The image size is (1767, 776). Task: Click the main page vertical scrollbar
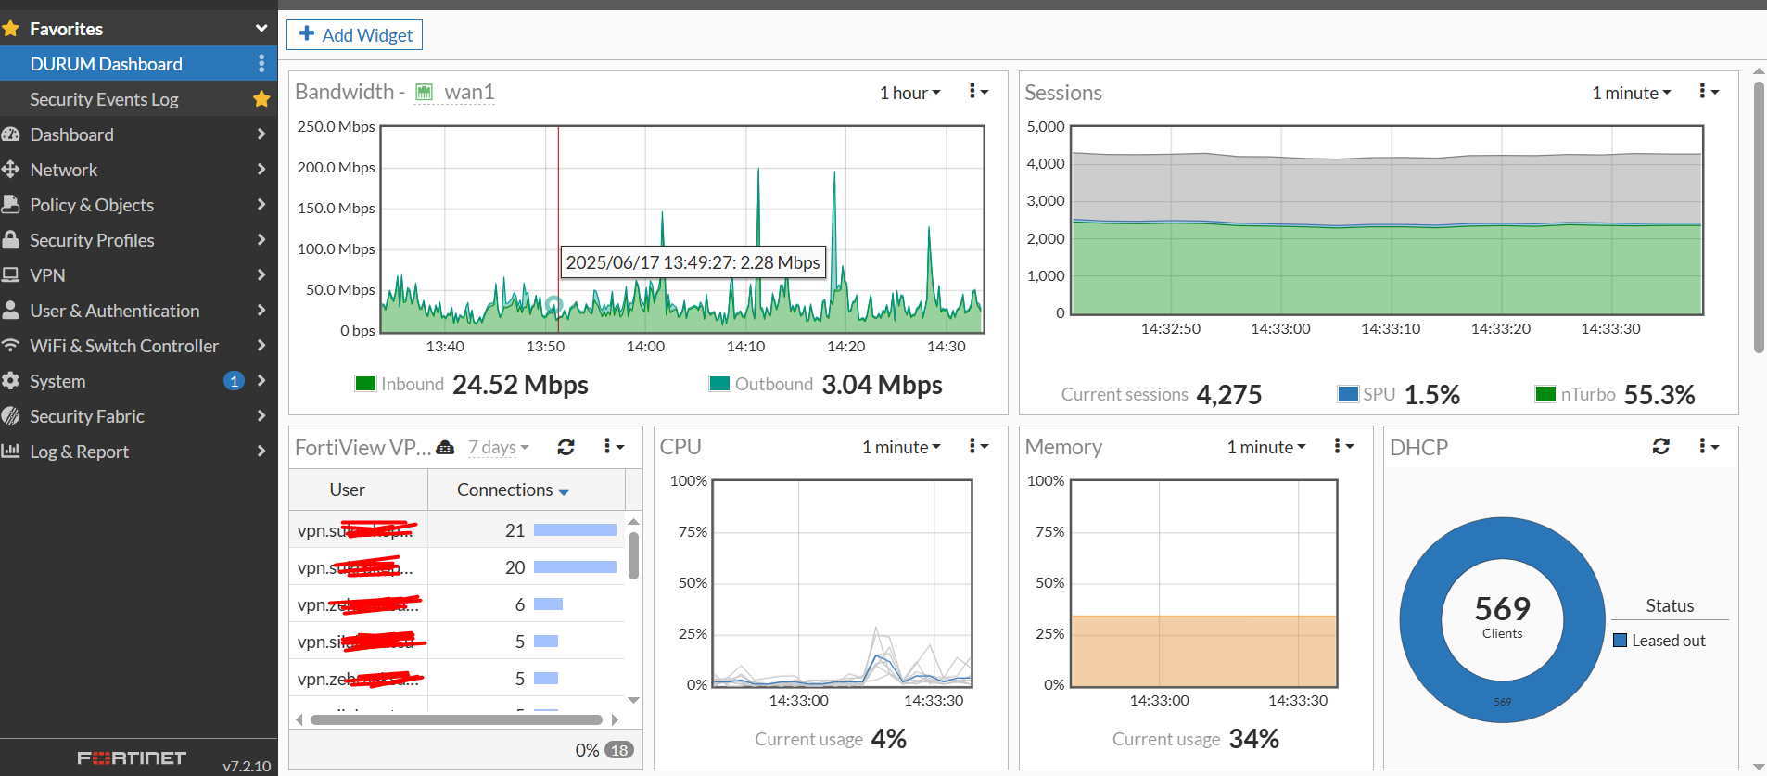click(1759, 217)
